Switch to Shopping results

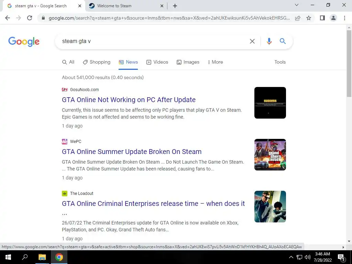pyautogui.click(x=97, y=62)
